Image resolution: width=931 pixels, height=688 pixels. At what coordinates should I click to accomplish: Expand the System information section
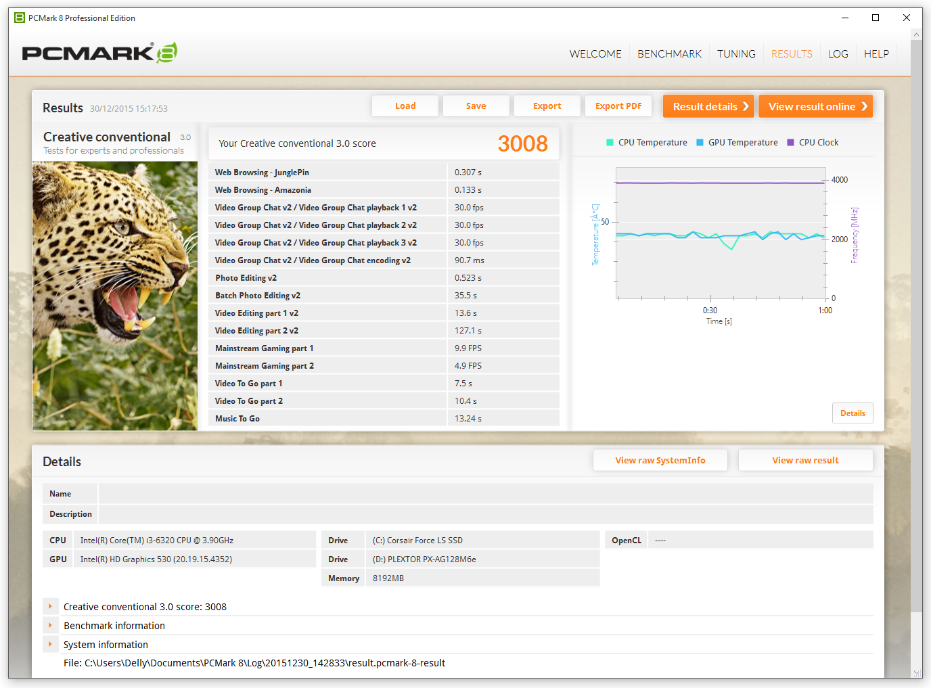pos(51,645)
